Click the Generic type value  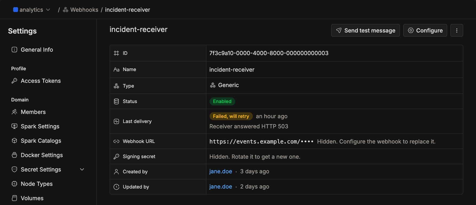coord(229,85)
